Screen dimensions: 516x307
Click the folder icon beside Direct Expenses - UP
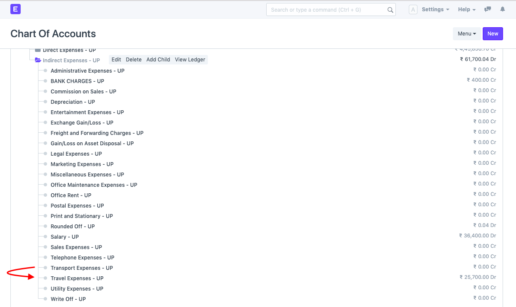point(38,50)
